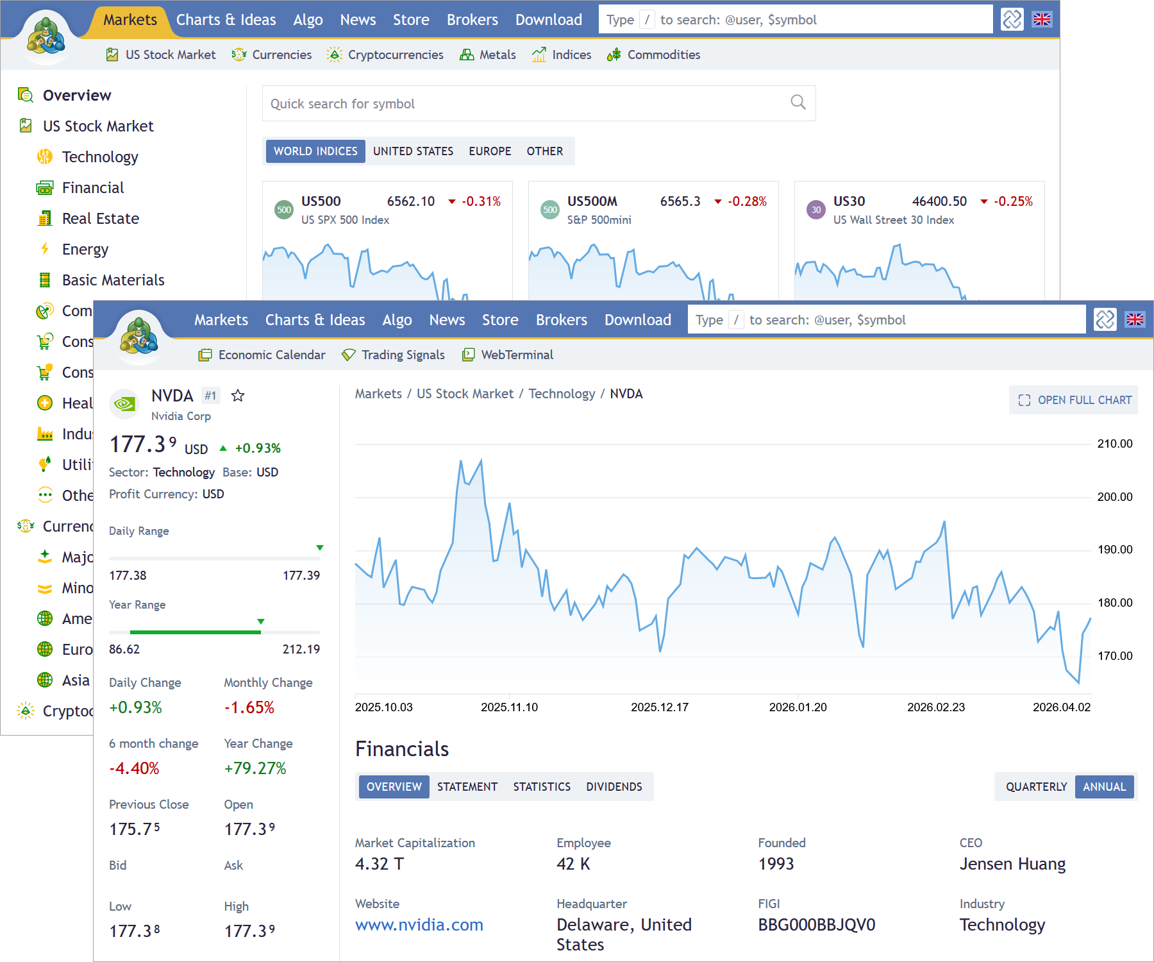Click the Commodities icon
The height and width of the screenshot is (962, 1154).
coord(614,55)
